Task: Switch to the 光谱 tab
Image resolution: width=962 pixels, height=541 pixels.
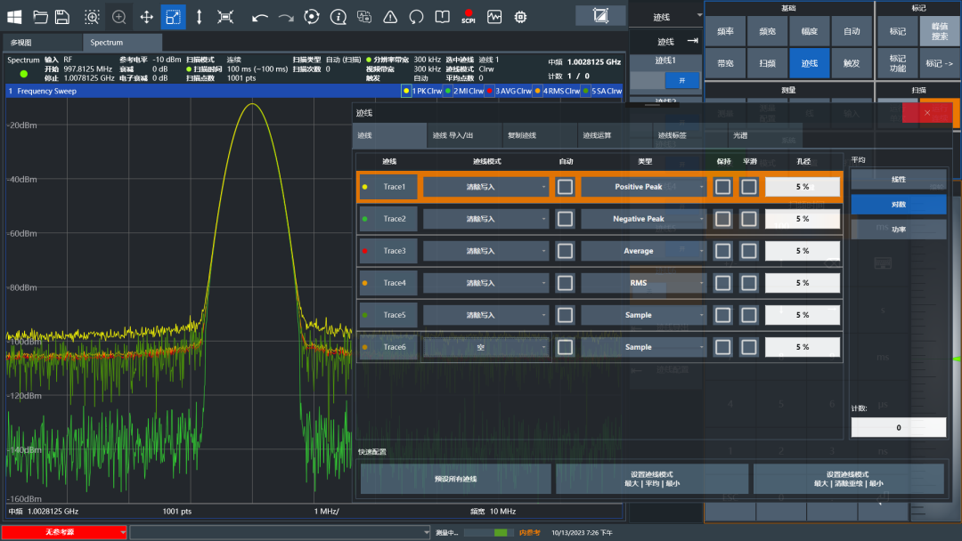Action: pos(765,135)
